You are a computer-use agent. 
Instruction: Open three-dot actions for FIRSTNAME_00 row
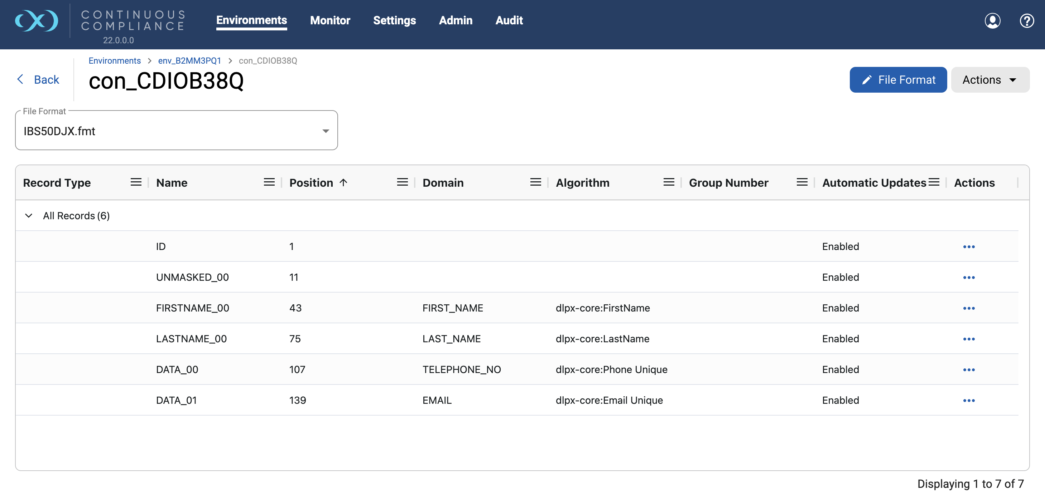[x=968, y=308]
